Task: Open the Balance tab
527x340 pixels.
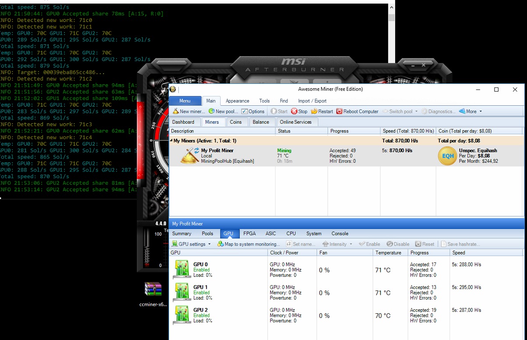Action: pyautogui.click(x=261, y=122)
